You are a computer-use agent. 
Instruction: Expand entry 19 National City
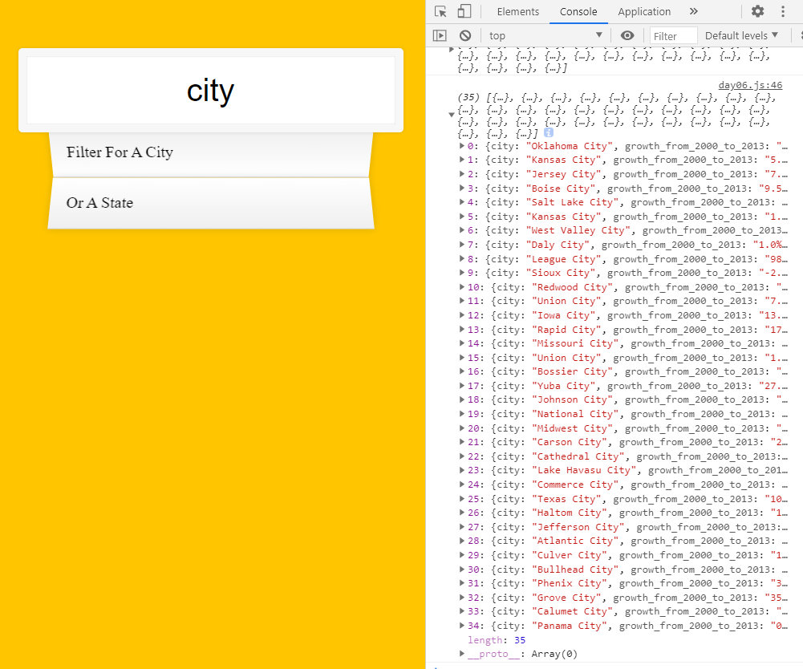(462, 415)
